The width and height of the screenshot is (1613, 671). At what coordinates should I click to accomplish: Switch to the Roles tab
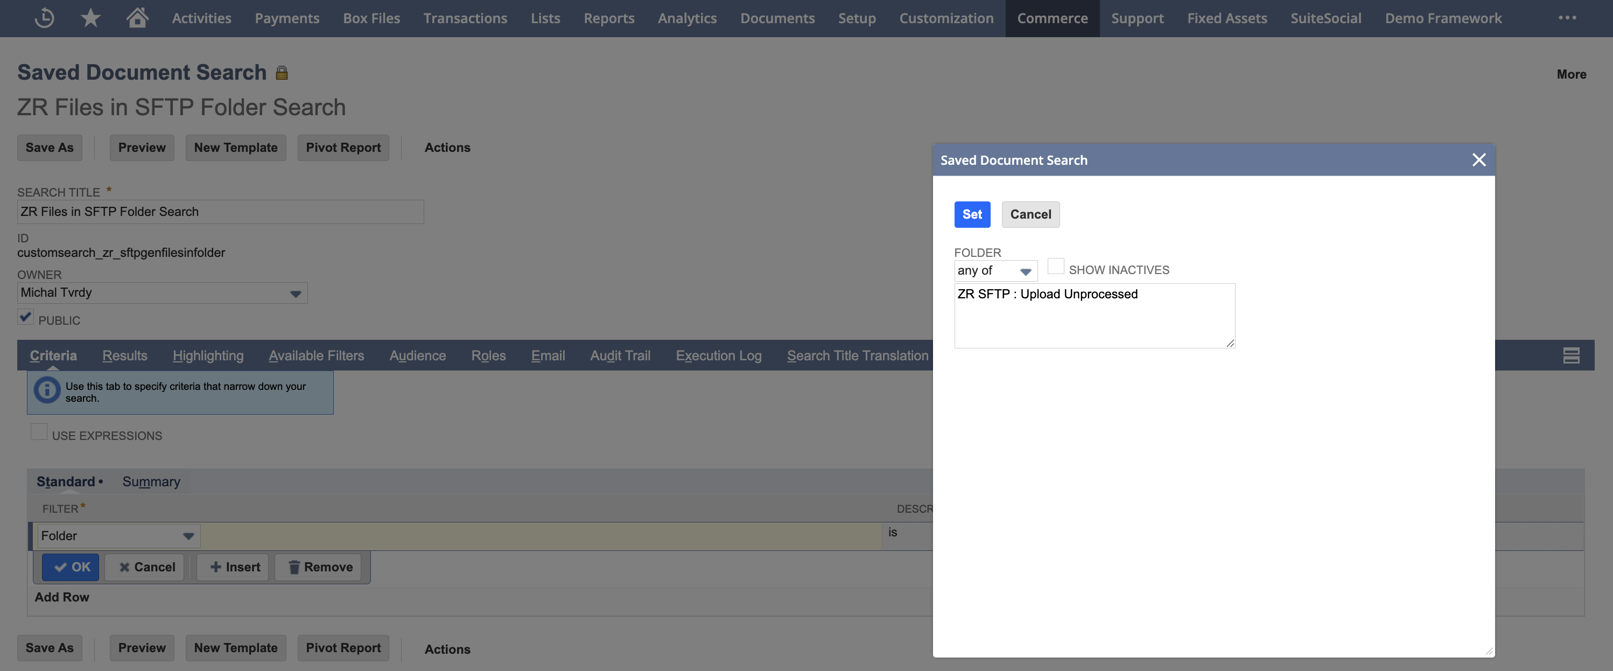point(488,355)
